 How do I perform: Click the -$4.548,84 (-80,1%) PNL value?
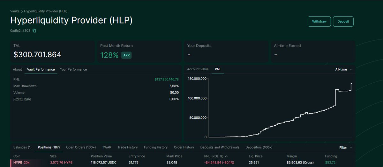tap(219, 163)
